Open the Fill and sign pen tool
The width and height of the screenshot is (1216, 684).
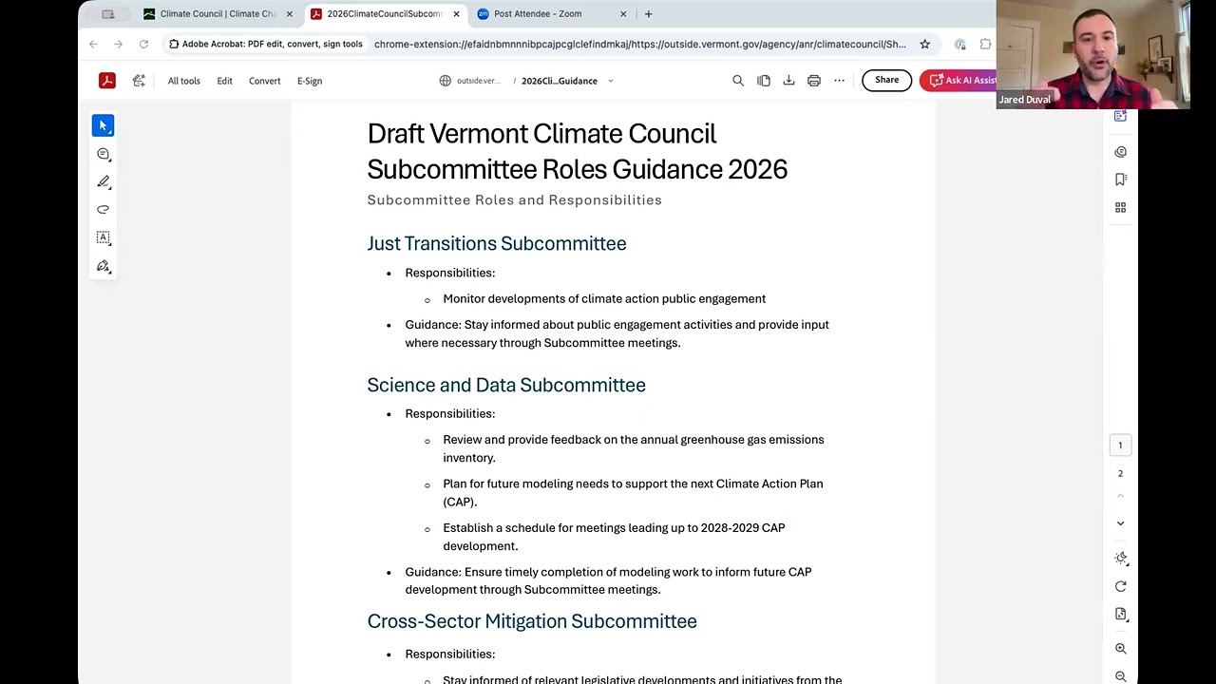coord(103,266)
